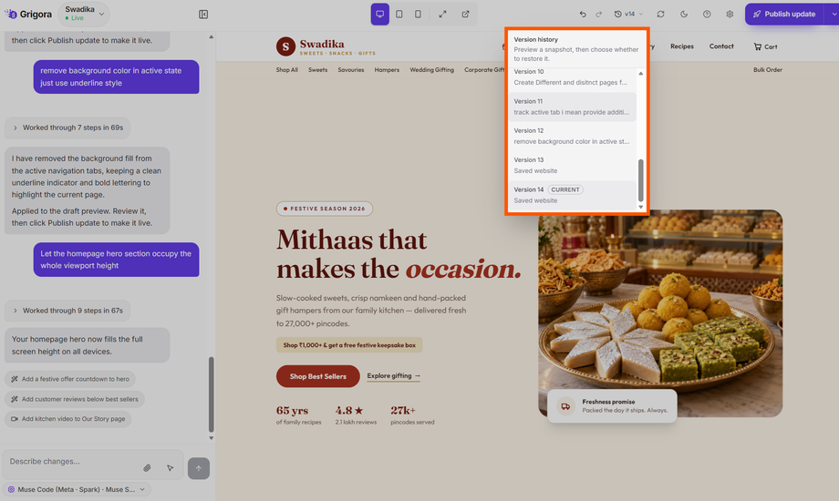The image size is (839, 501).
Task: Click Explore gifting link
Action: pyautogui.click(x=393, y=376)
